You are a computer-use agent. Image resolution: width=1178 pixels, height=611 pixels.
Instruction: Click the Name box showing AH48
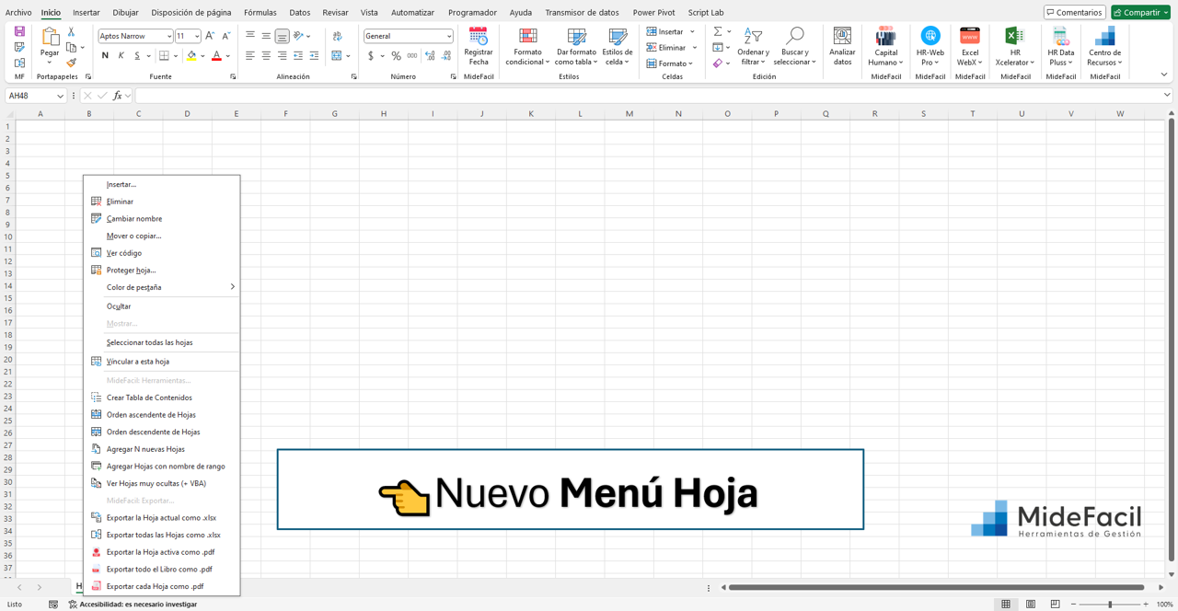pos(28,94)
